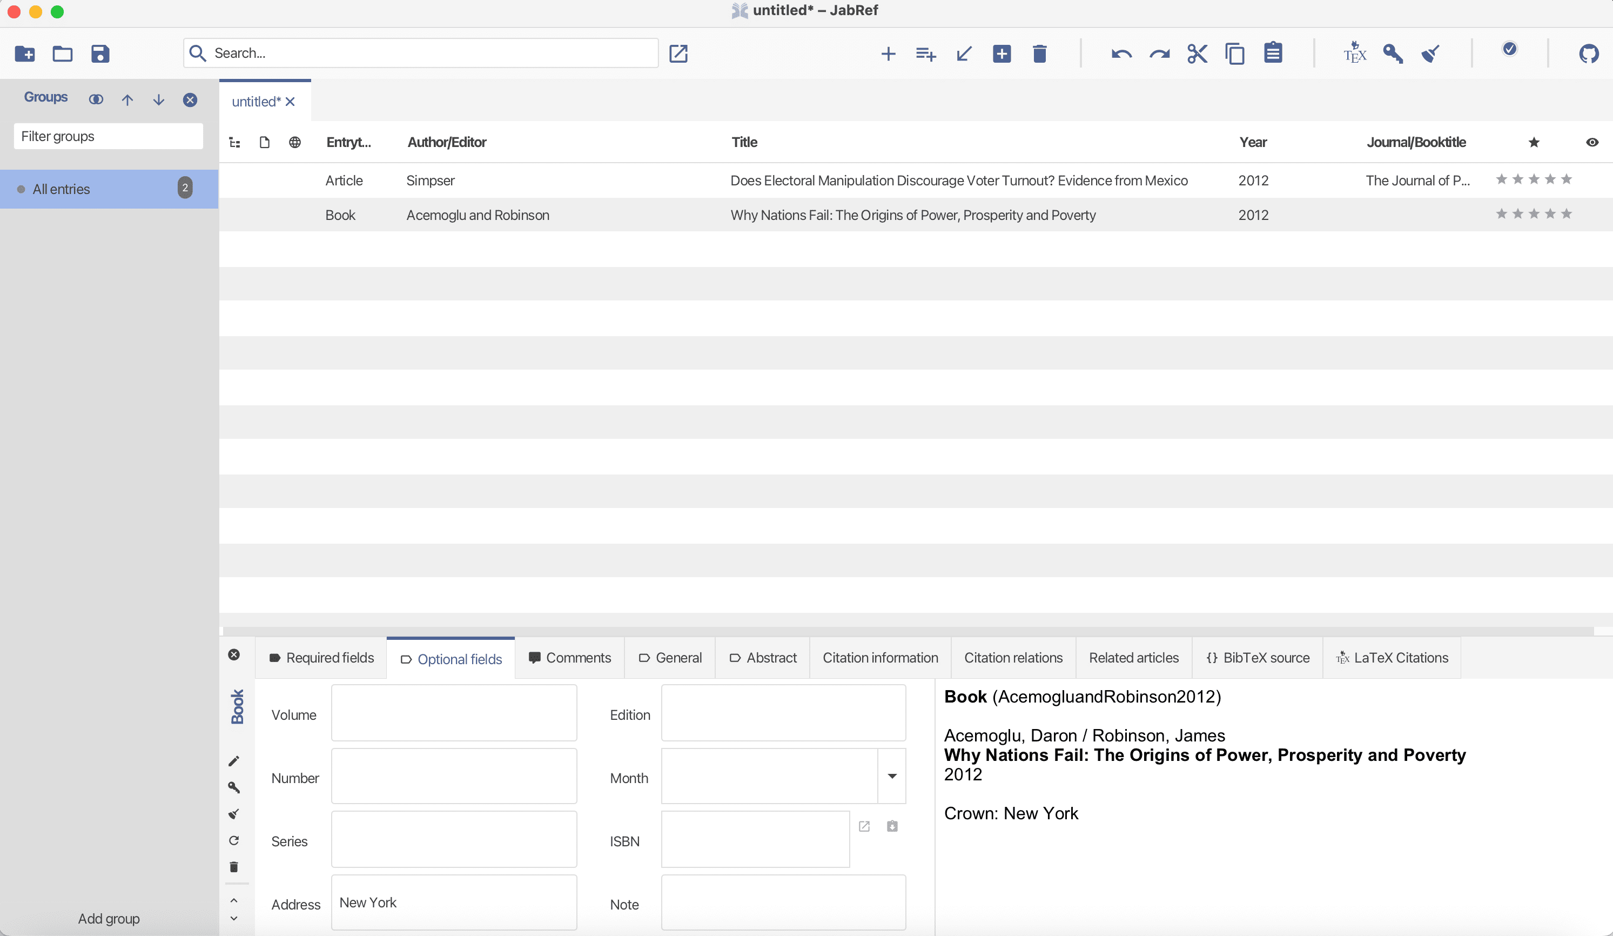Click the Push to TeX editor icon
This screenshot has height=936, width=1613.
click(1354, 54)
